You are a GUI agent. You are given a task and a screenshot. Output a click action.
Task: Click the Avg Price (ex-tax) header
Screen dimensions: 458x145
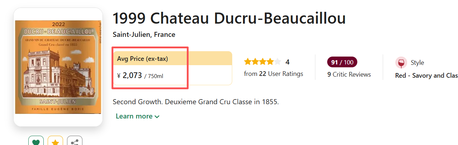pos(143,59)
